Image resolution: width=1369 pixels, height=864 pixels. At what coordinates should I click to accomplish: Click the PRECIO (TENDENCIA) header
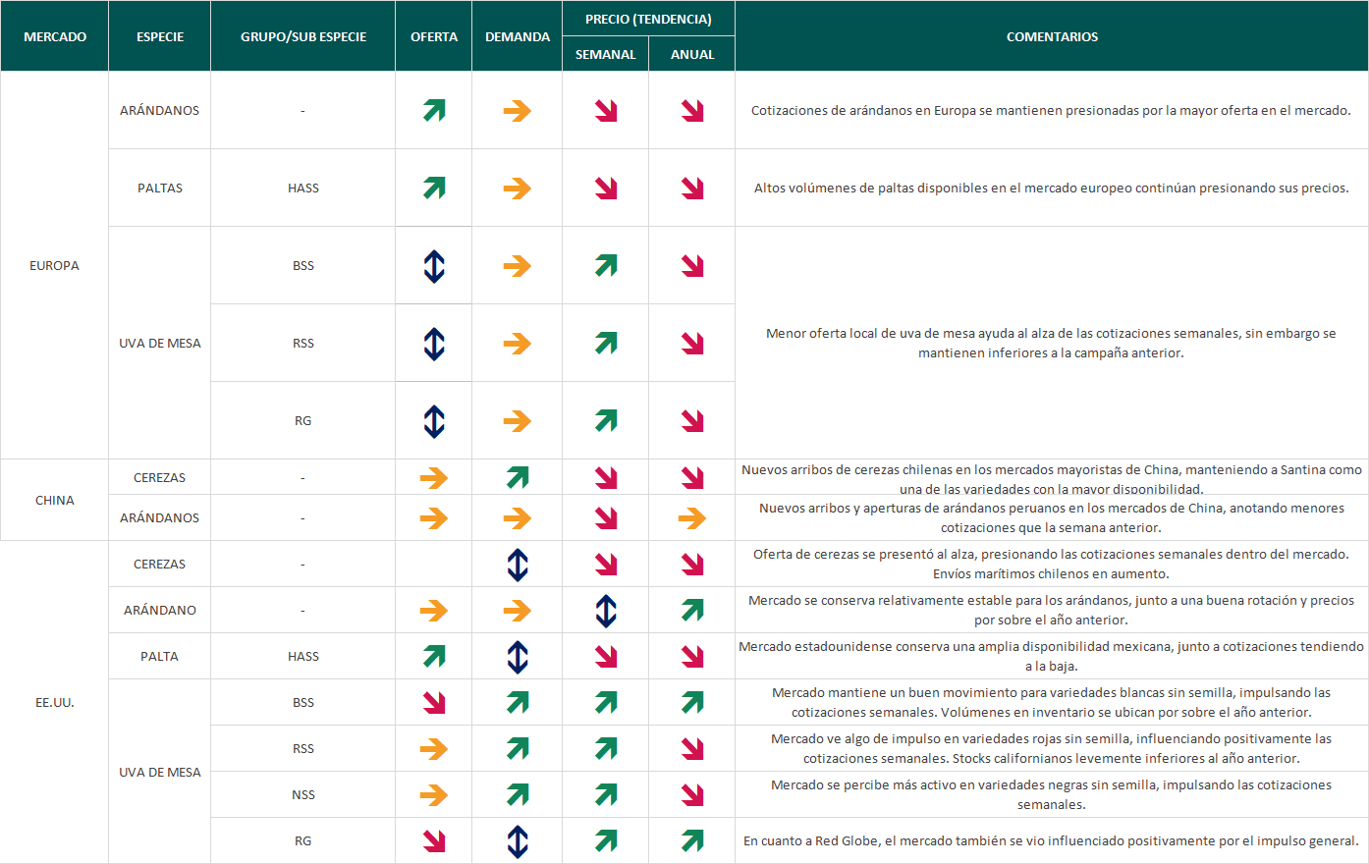648,19
